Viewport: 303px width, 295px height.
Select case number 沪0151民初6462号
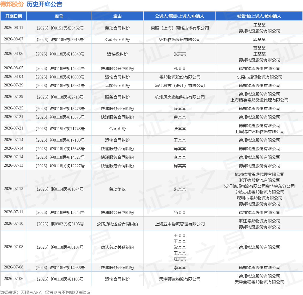click(x=60, y=28)
